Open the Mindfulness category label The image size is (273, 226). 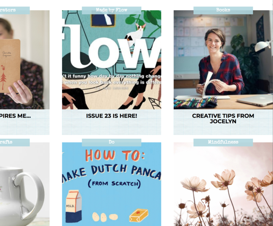click(x=223, y=142)
